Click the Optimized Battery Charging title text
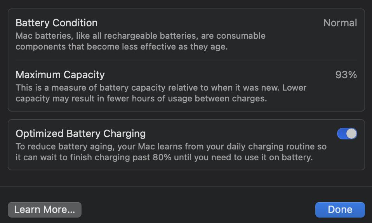This screenshot has width=372, height=223. [x=81, y=134]
